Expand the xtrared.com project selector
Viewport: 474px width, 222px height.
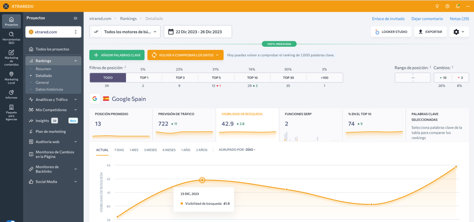click(53, 32)
